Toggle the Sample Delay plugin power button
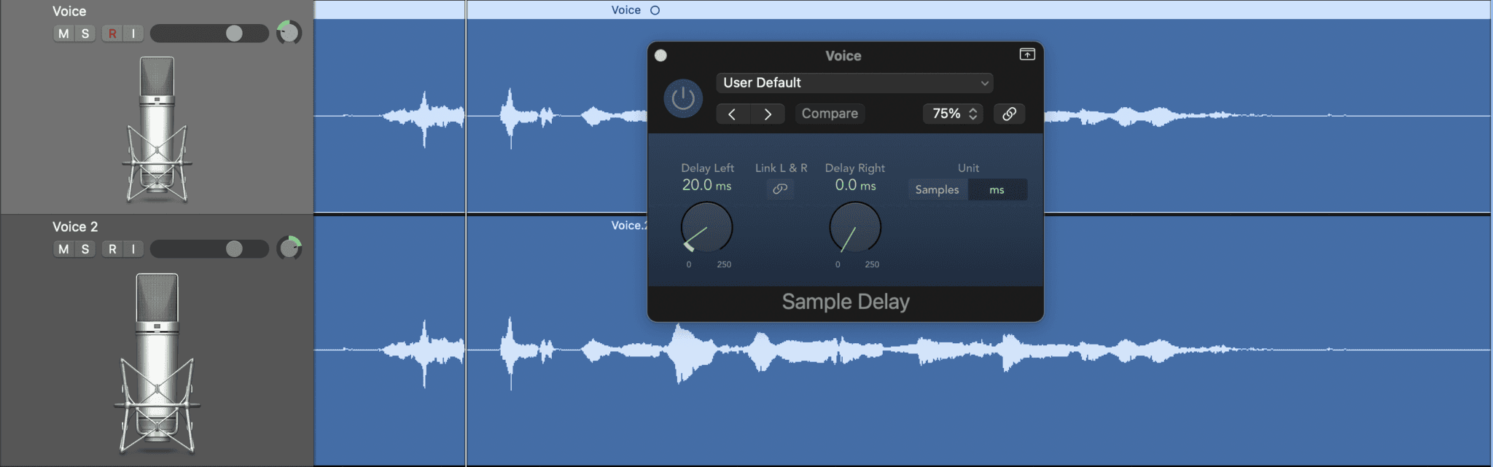Viewport: 1493px width, 467px height. (682, 98)
